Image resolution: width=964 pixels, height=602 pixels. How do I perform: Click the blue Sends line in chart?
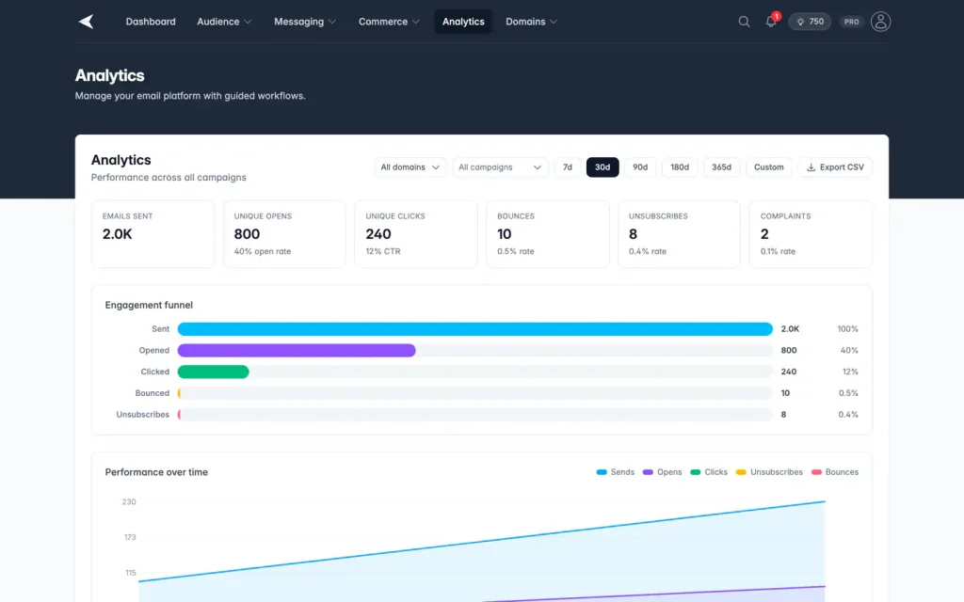click(x=482, y=542)
